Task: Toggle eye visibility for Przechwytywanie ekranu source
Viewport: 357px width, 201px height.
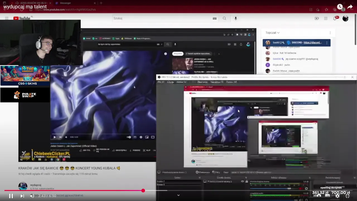Action: (242, 181)
